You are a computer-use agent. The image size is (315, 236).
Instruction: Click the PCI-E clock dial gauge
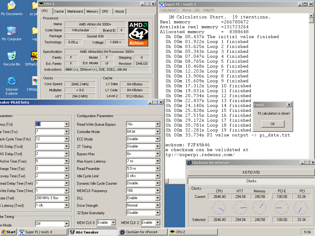[x=282, y=208]
